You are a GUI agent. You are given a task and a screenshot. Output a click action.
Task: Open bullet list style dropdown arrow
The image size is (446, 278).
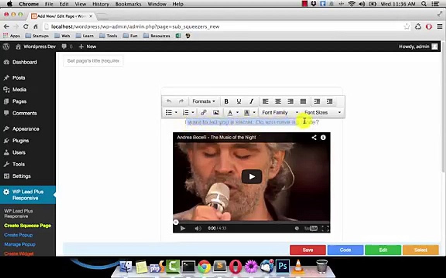(x=176, y=113)
